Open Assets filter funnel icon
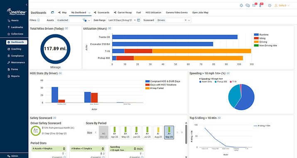Screen dimensions: 297x158 (84, 20)
